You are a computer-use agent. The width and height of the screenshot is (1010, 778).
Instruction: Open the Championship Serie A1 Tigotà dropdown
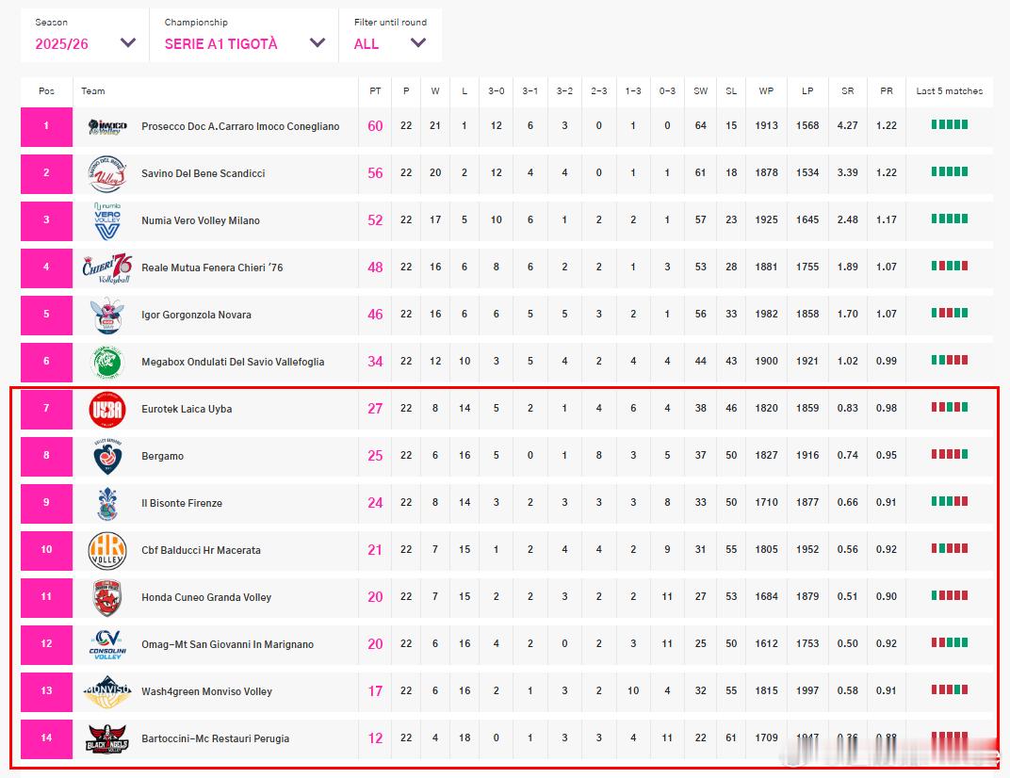point(243,36)
